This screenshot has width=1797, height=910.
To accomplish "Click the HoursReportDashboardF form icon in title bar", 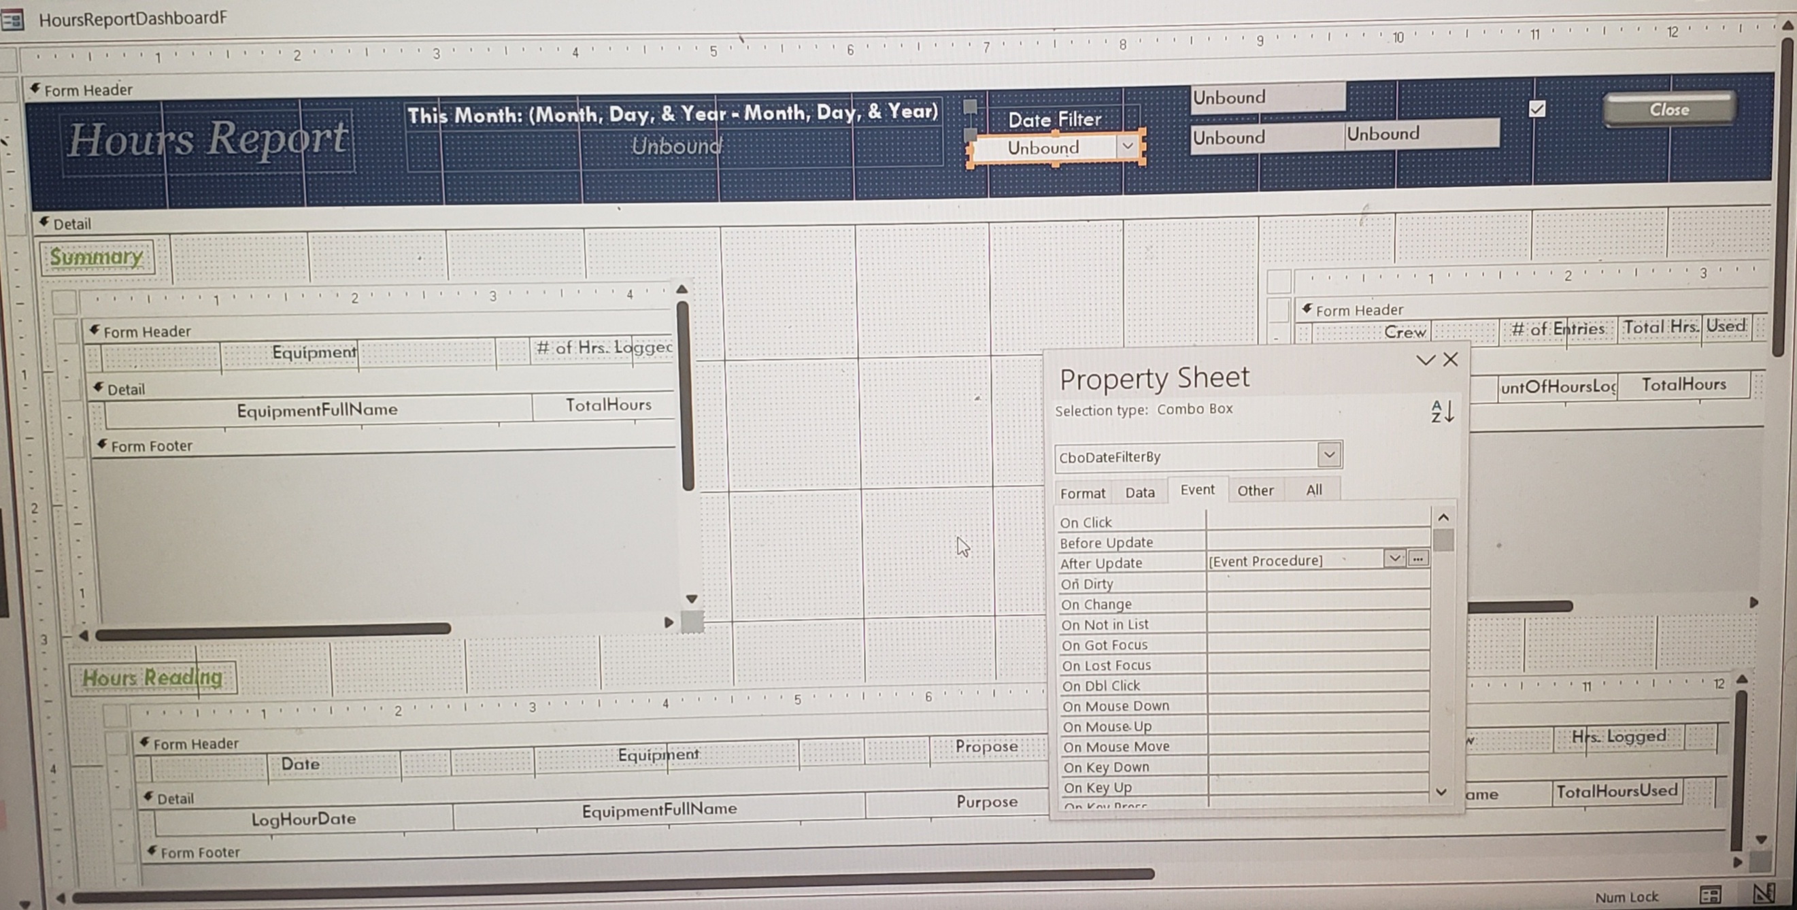I will (12, 19).
